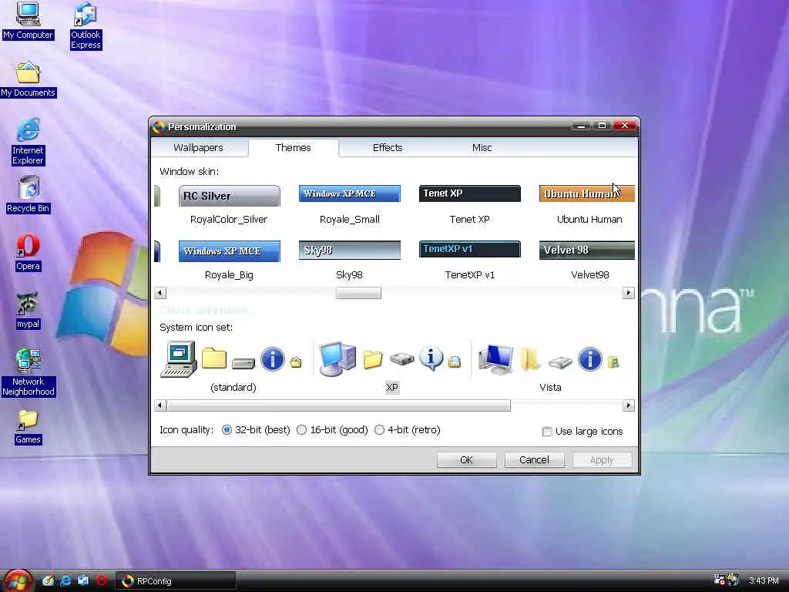Viewport: 789px width, 592px height.
Task: Click the icon set scrollbar thumb
Action: (338, 405)
